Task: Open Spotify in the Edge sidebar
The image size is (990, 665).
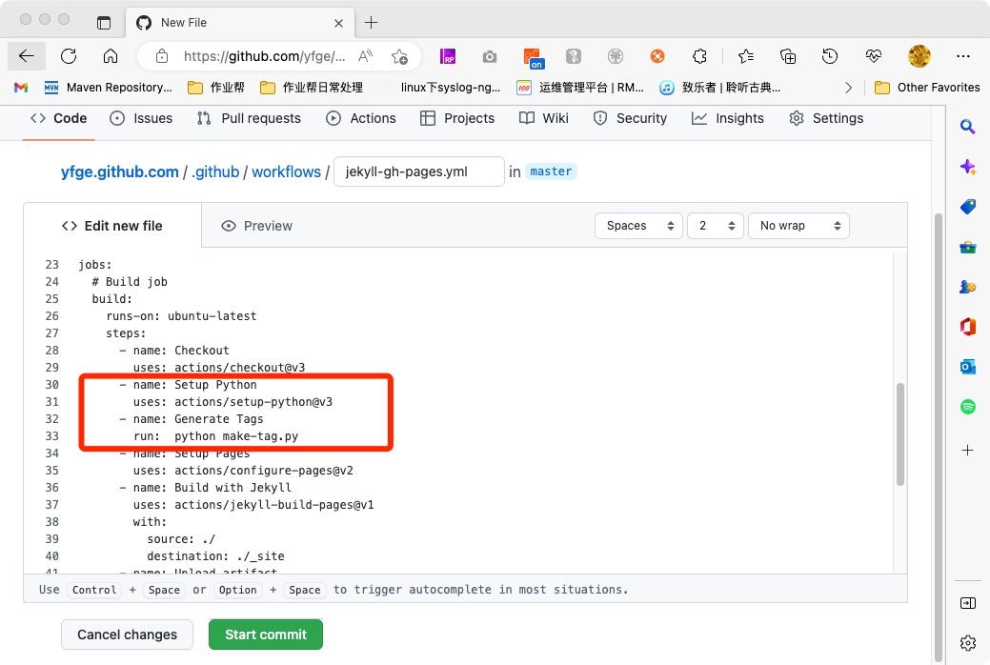Action: [967, 407]
